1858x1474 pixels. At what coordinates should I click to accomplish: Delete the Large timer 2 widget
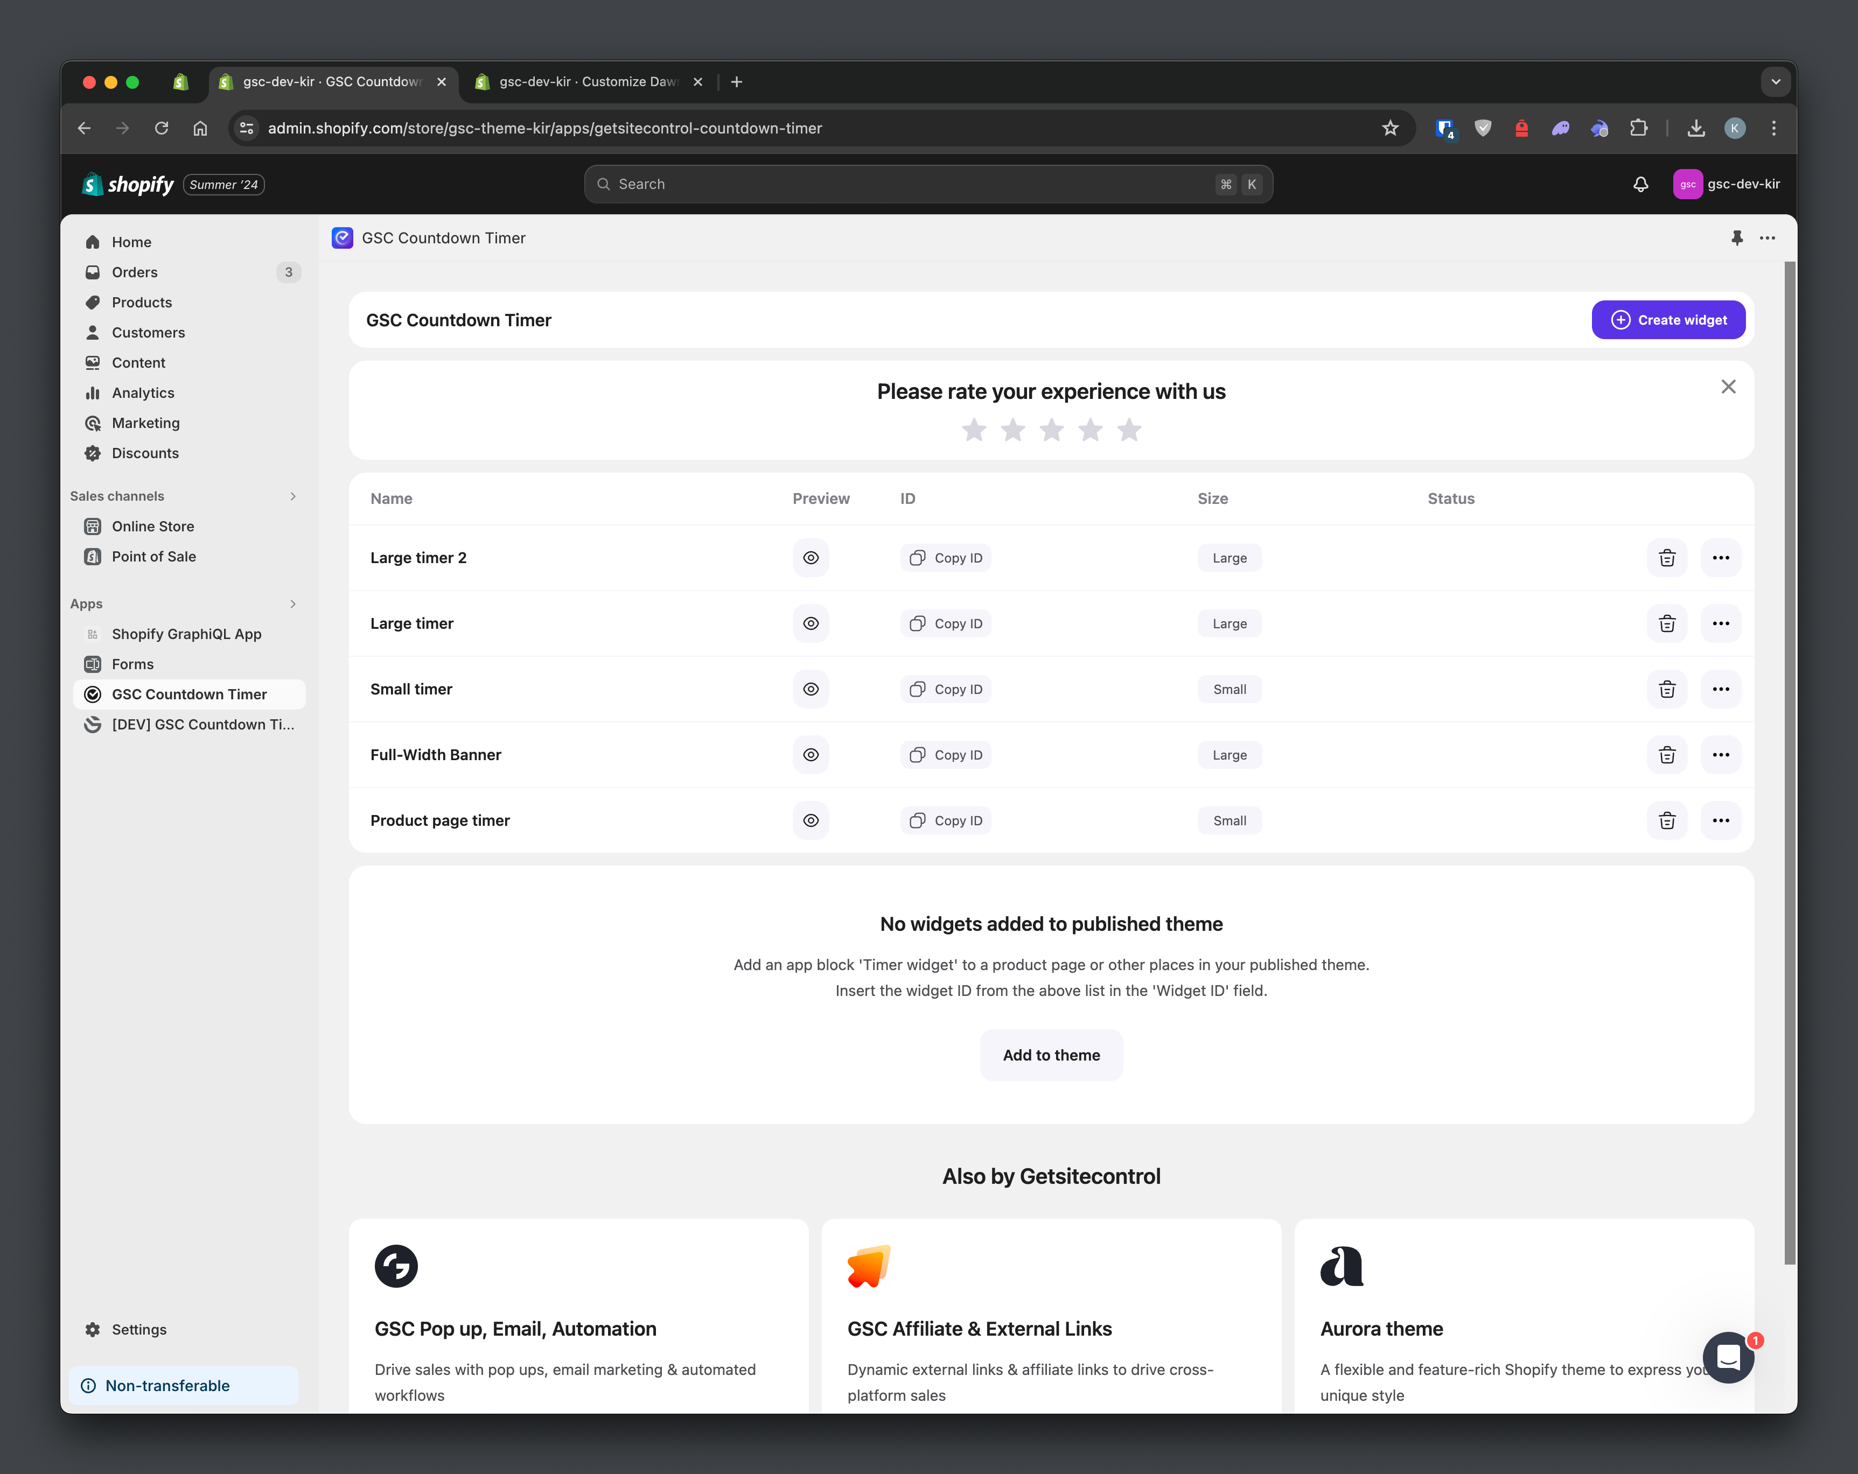pyautogui.click(x=1667, y=557)
